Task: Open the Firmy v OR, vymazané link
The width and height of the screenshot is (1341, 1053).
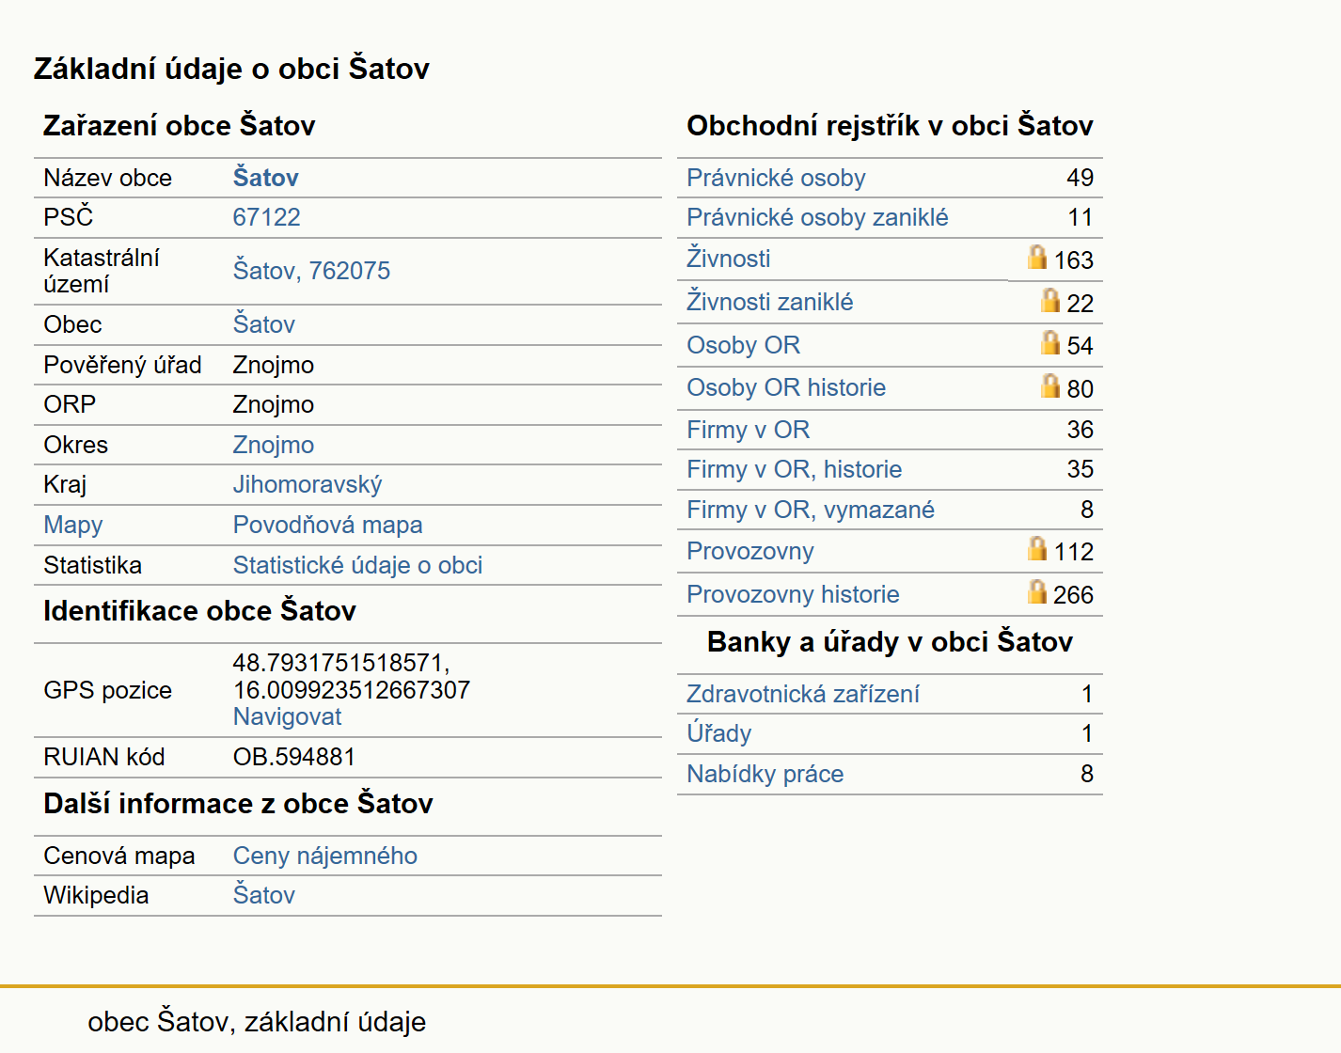Action: point(811,510)
